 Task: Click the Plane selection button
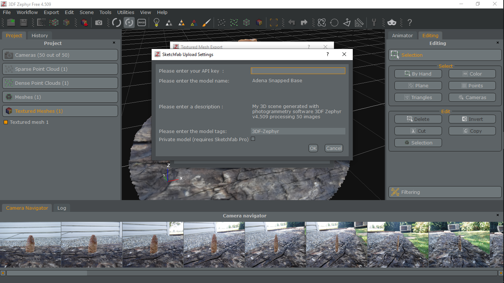pos(418,85)
